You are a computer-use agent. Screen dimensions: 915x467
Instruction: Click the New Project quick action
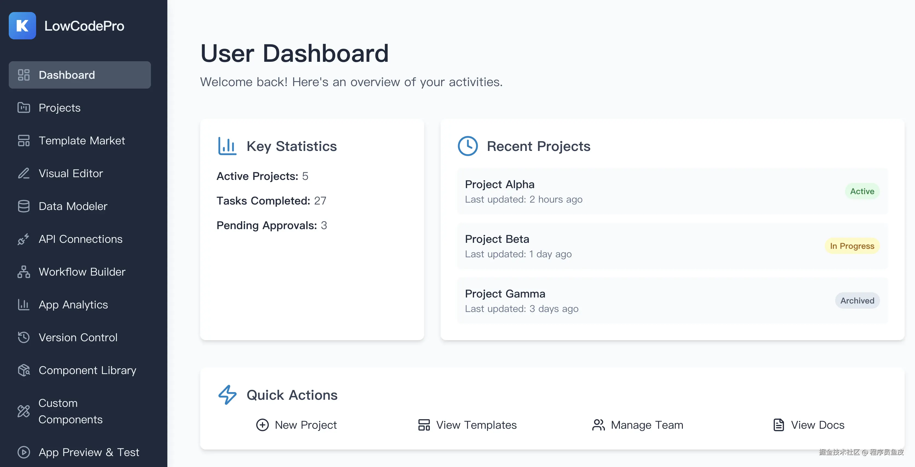297,425
